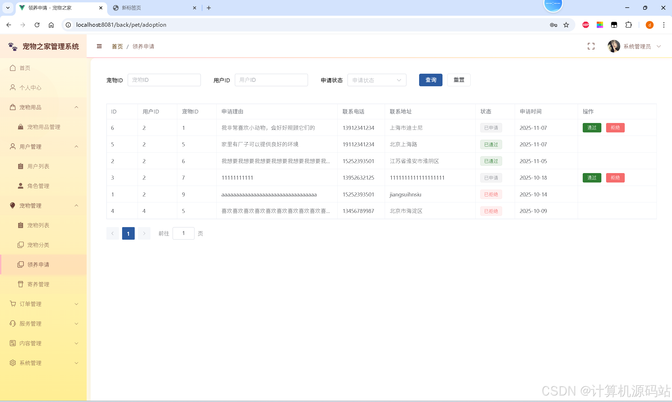The height and width of the screenshot is (402, 672).
Task: Expand the 系统管理 sidebar group
Action: pyautogui.click(x=43, y=363)
